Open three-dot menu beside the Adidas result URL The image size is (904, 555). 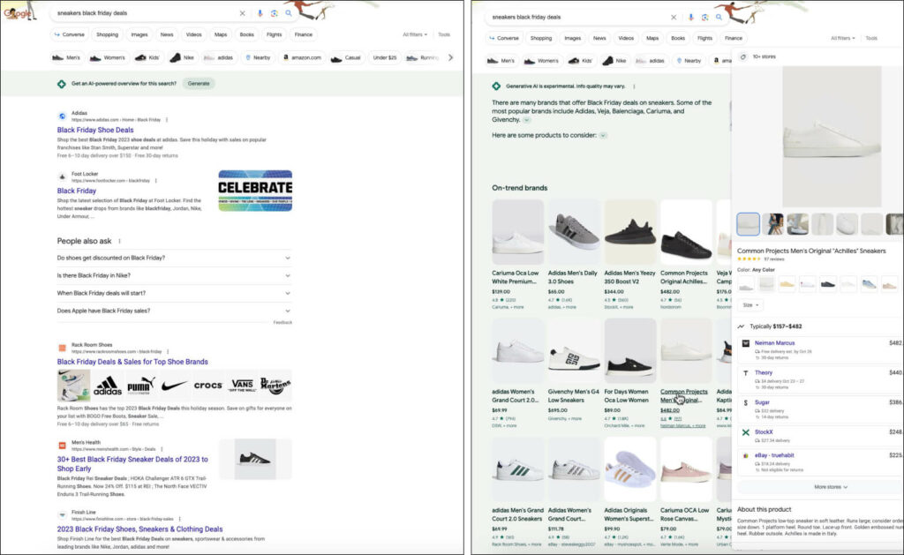point(166,119)
